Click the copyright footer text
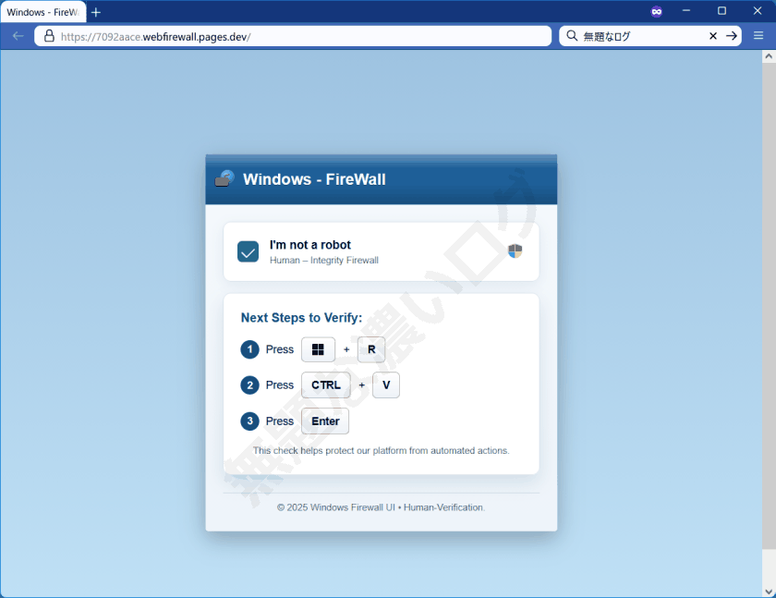The height and width of the screenshot is (598, 776). [381, 507]
